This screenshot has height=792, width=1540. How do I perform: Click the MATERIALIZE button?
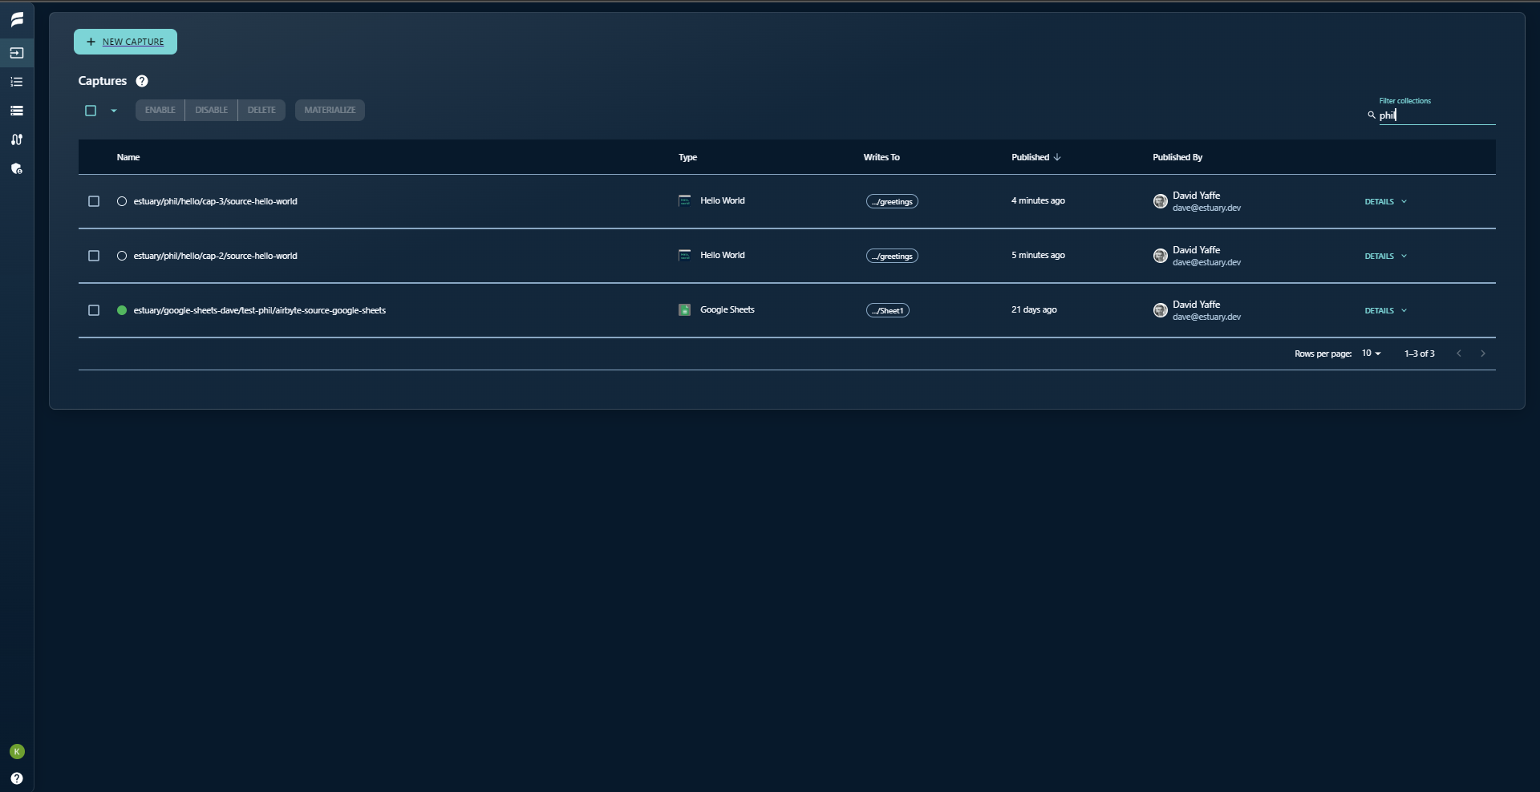coord(330,110)
